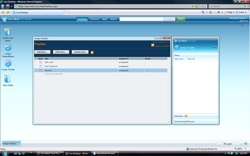The width and height of the screenshot is (250, 156).
Task: Check the Done box for From TechEd AU
Action: (41, 66)
